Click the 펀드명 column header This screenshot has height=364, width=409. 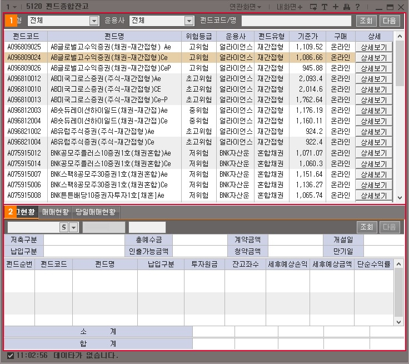[x=114, y=36]
